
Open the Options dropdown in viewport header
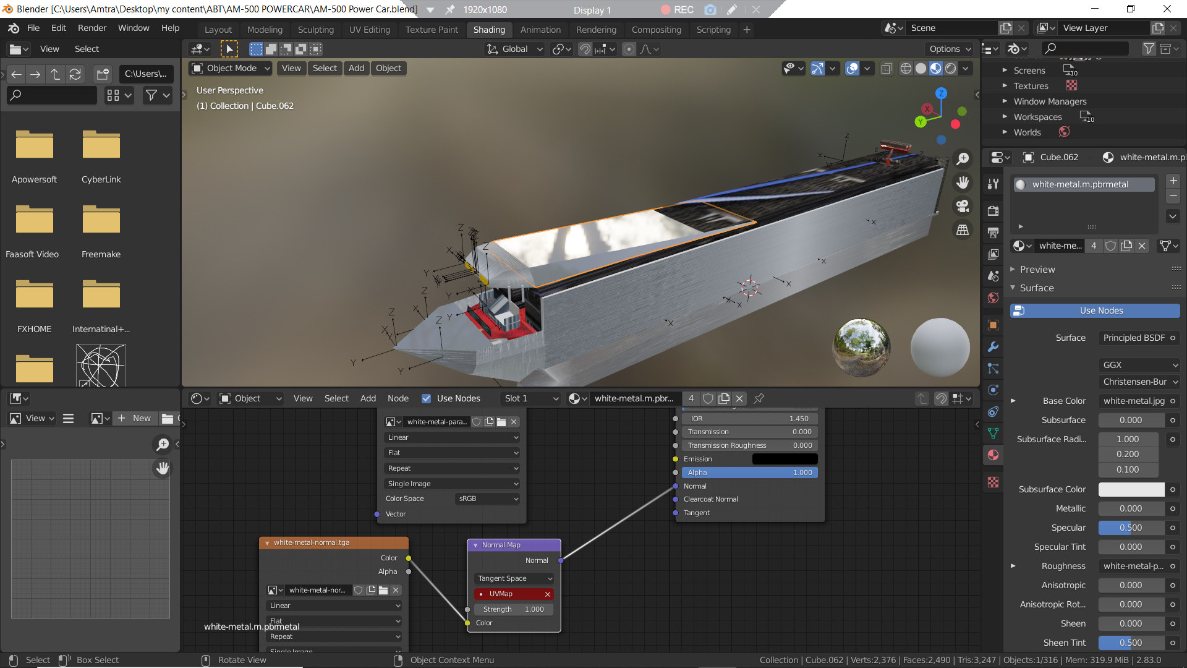950,49
